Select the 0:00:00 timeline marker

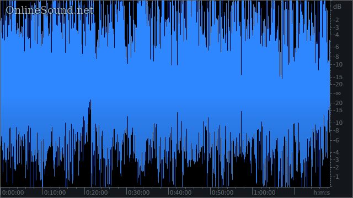pyautogui.click(x=13, y=193)
